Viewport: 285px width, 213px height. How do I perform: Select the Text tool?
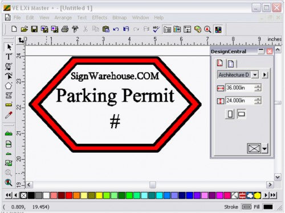click(9, 57)
